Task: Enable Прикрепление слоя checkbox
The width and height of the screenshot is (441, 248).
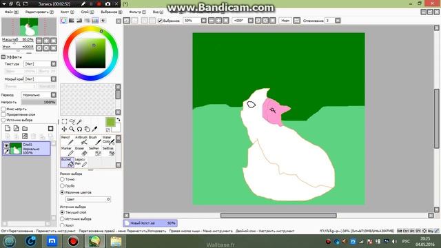Action: click(3, 114)
